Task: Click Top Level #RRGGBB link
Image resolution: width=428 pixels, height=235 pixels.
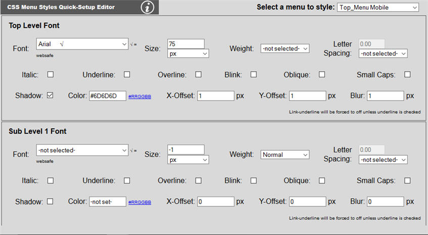Action: click(x=140, y=97)
